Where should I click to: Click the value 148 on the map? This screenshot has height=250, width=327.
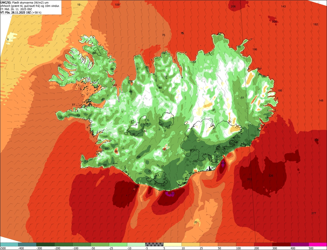click(x=321, y=100)
